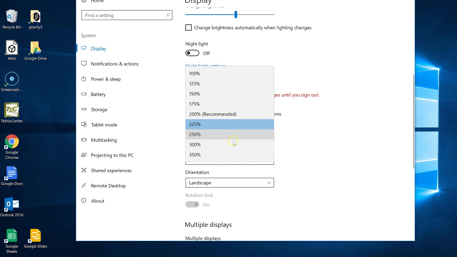The height and width of the screenshot is (257, 457).
Task: Turn on the Night light toggle
Action: 192,53
